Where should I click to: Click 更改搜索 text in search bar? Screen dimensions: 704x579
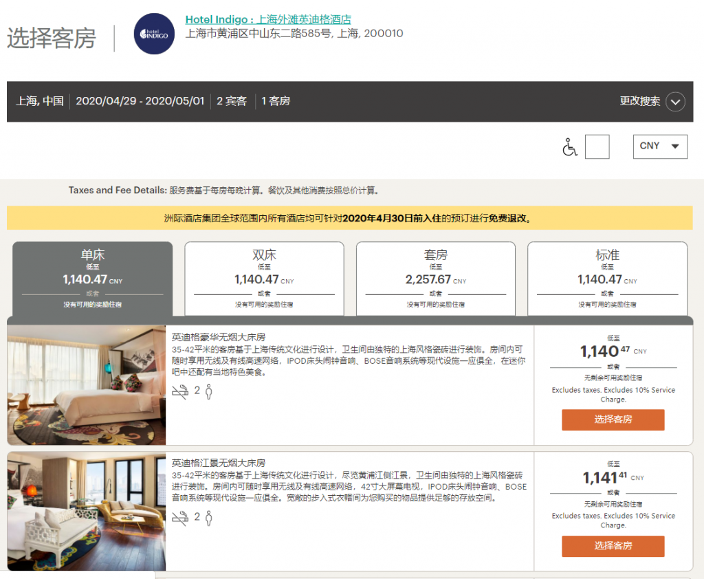click(x=640, y=101)
